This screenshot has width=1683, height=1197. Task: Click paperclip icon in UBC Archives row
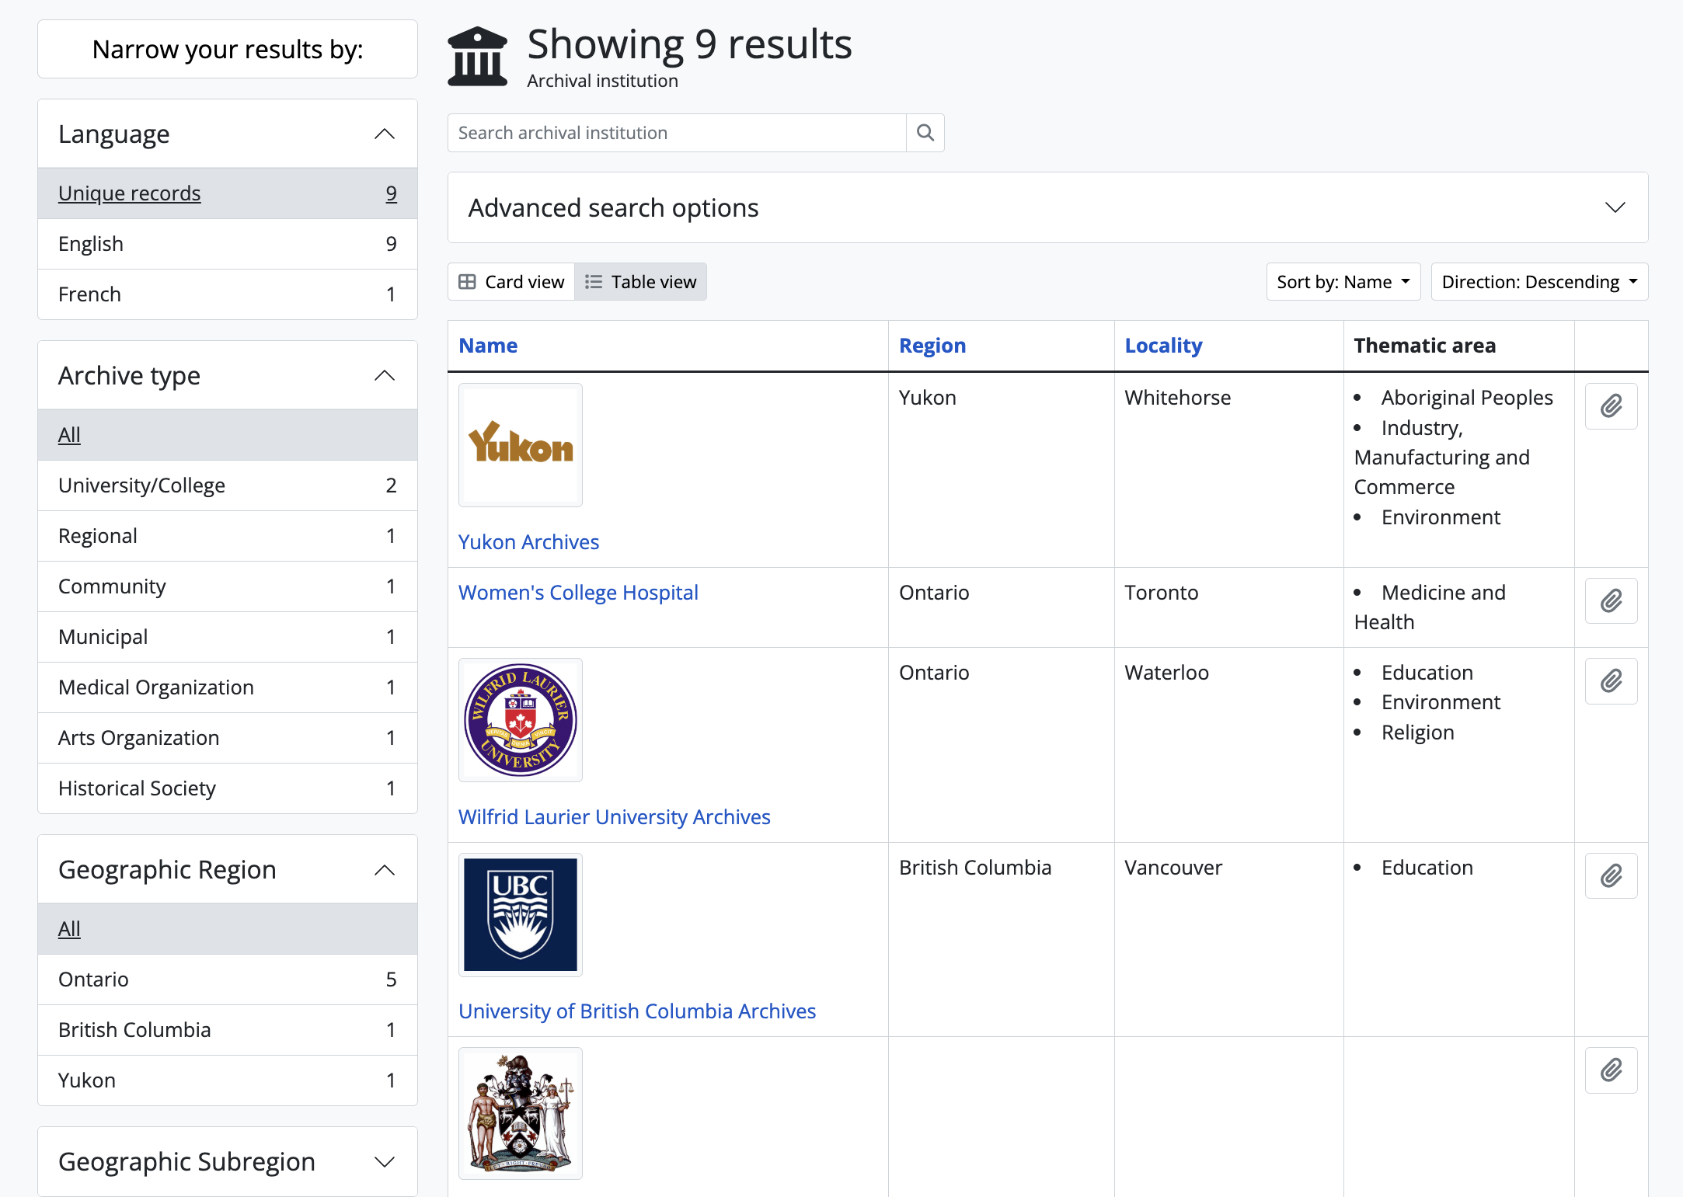tap(1611, 876)
